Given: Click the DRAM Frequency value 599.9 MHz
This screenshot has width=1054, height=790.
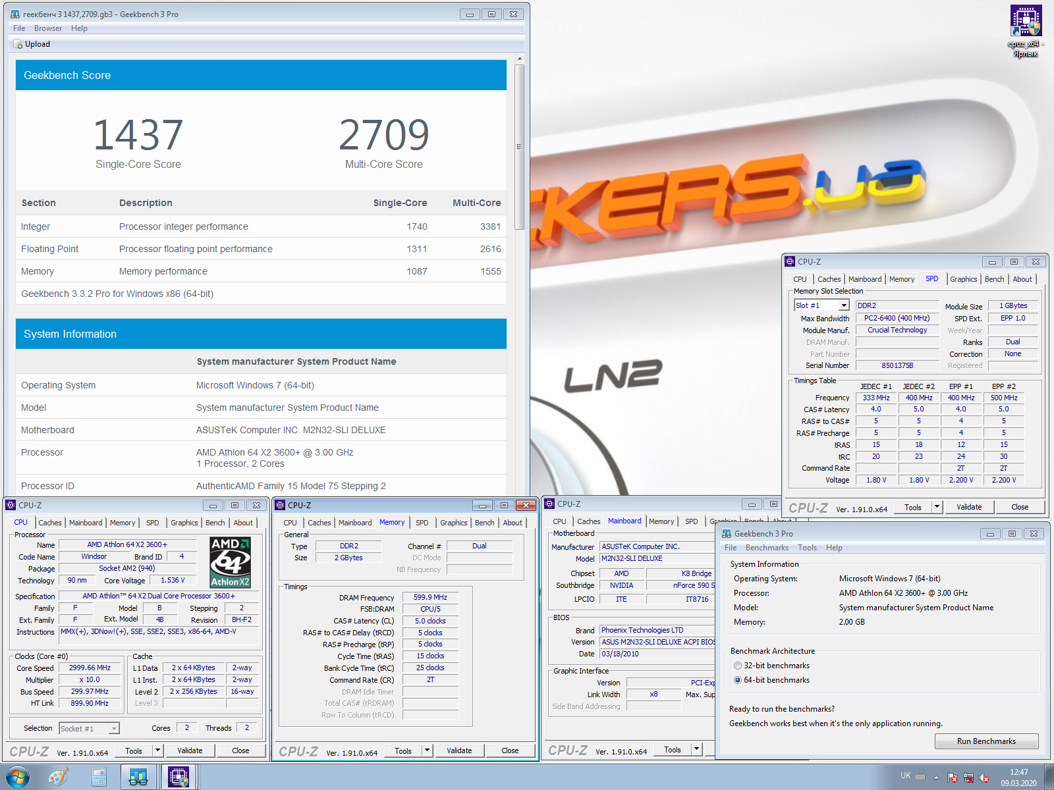Looking at the screenshot, I should click(x=430, y=598).
